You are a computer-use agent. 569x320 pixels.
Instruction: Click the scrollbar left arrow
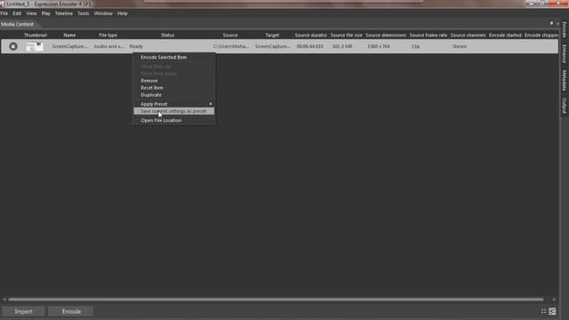click(x=4, y=300)
